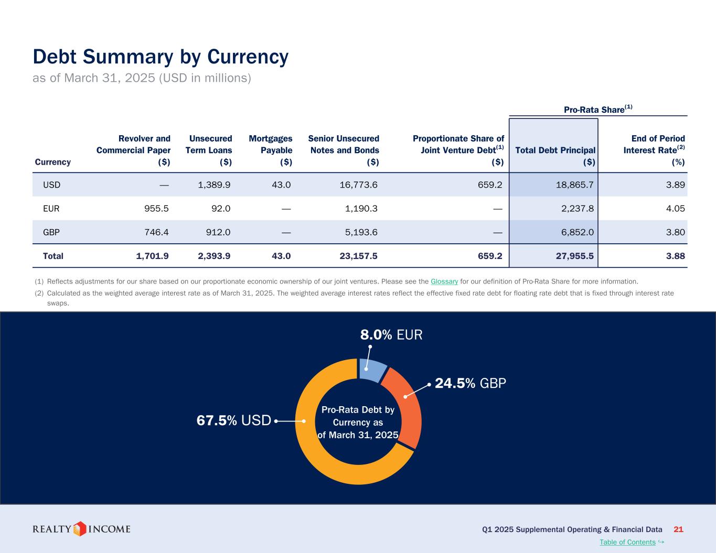Click the Realty Income logo icon

click(80, 529)
